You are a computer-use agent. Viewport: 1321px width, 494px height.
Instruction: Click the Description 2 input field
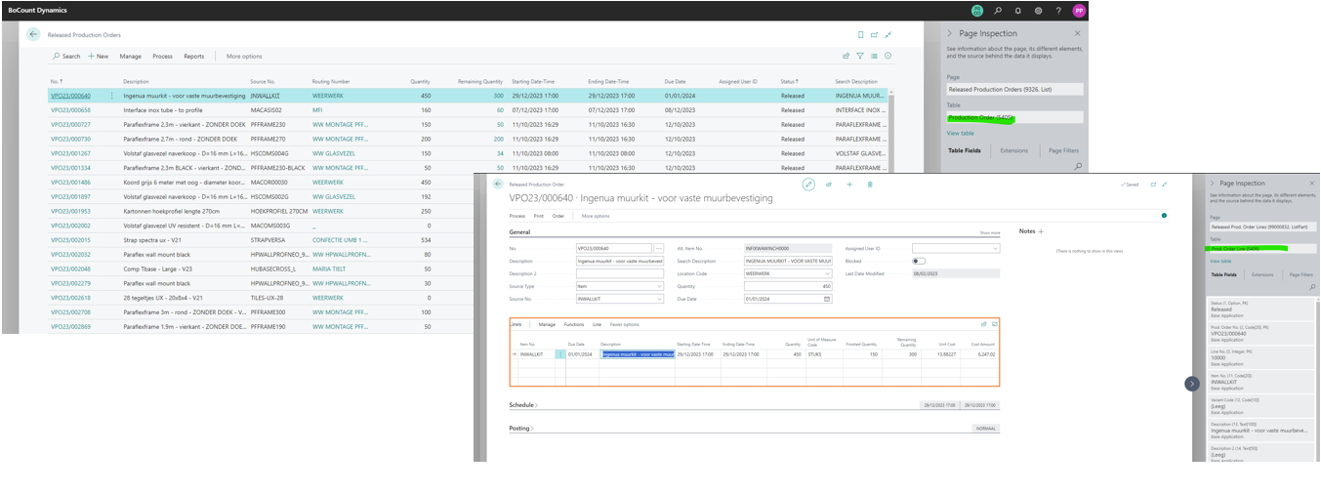pyautogui.click(x=619, y=273)
